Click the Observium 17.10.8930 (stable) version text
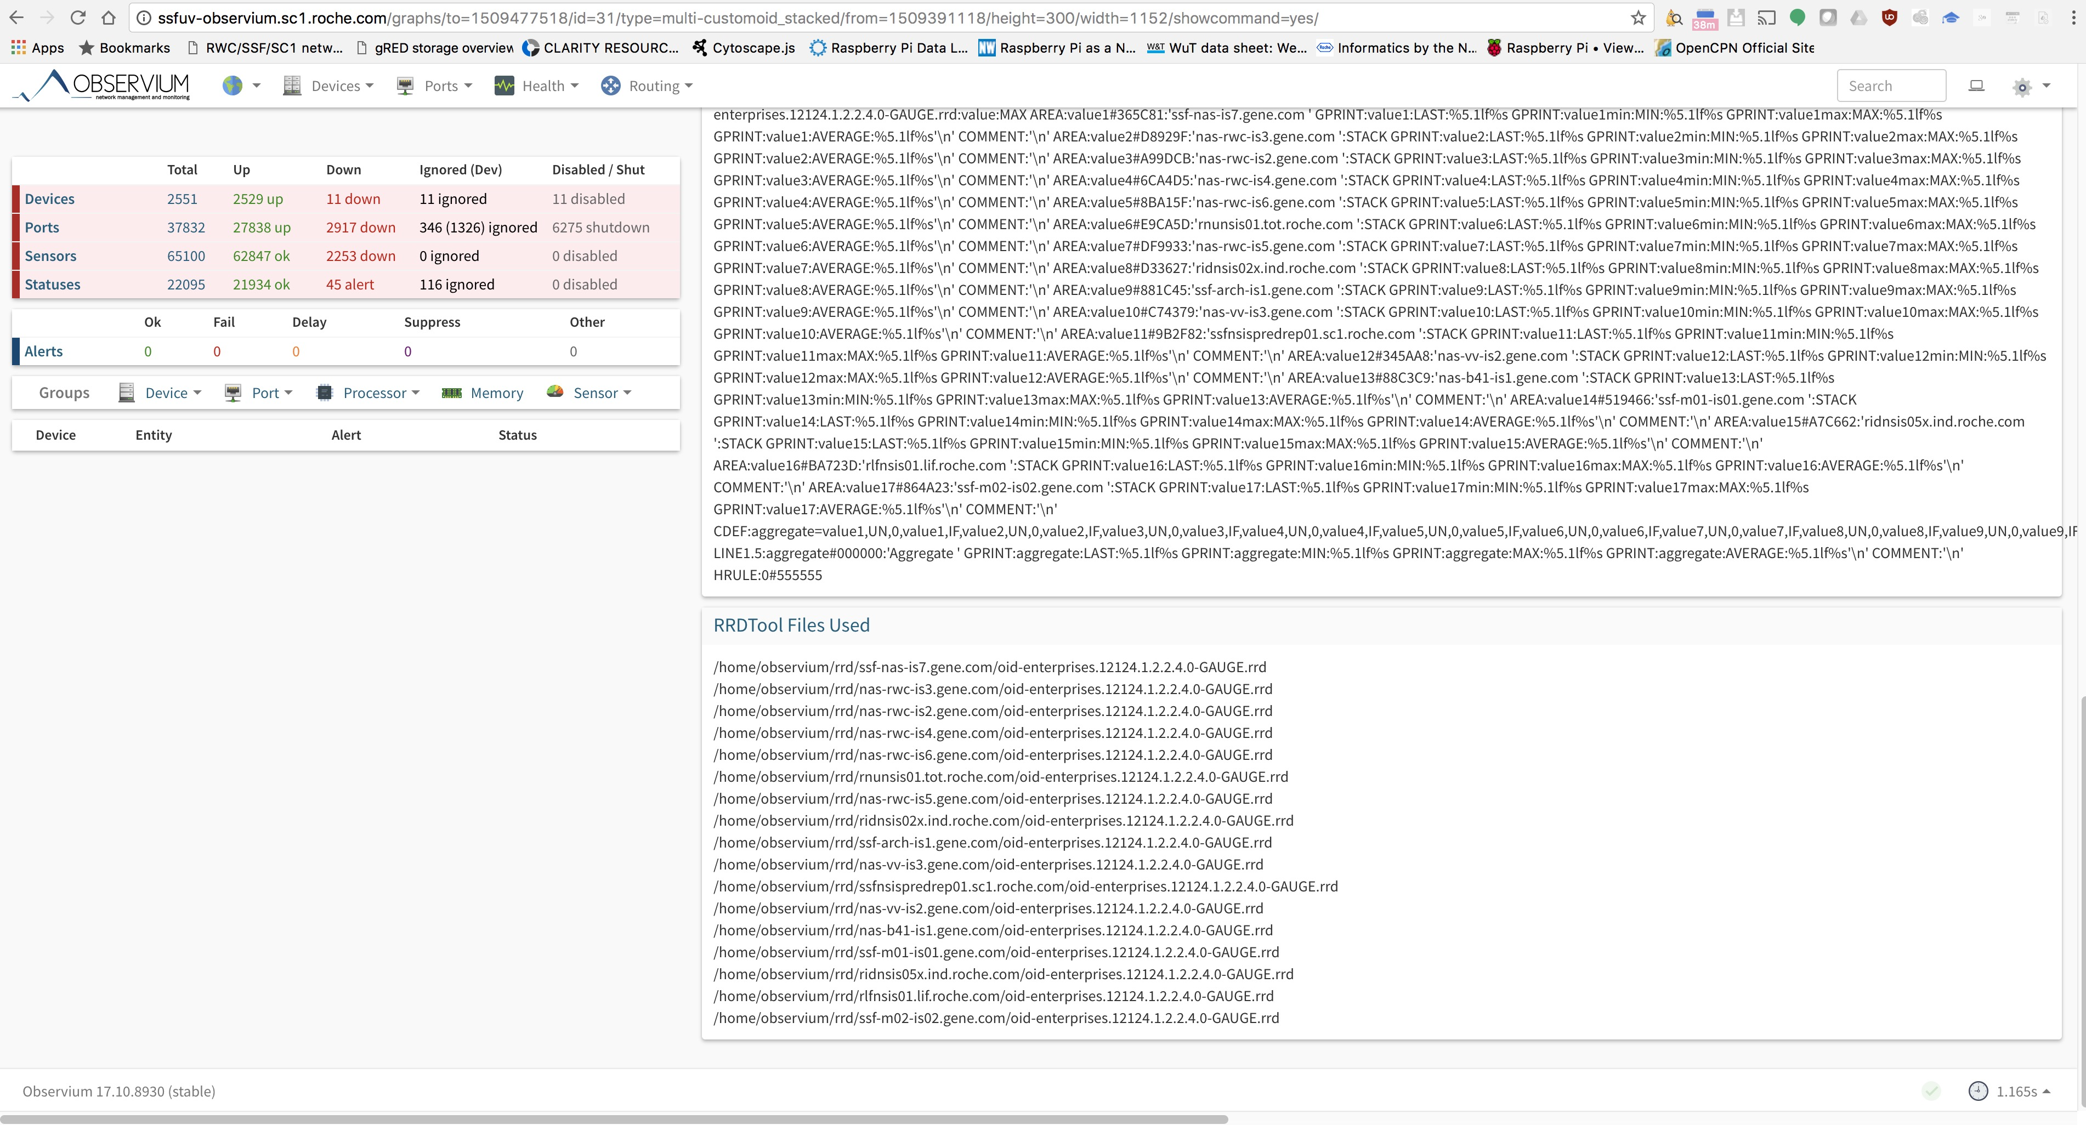The width and height of the screenshot is (2086, 1125). tap(119, 1091)
